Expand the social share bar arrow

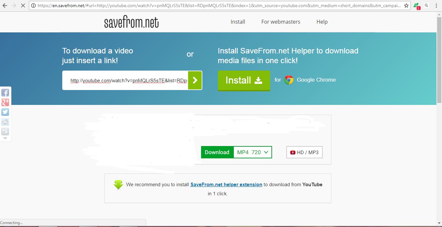(x=5, y=138)
